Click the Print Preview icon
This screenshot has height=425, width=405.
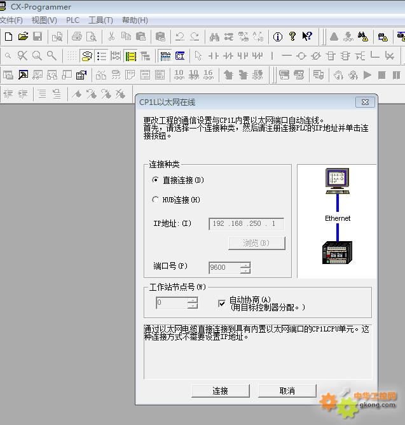click(92, 36)
